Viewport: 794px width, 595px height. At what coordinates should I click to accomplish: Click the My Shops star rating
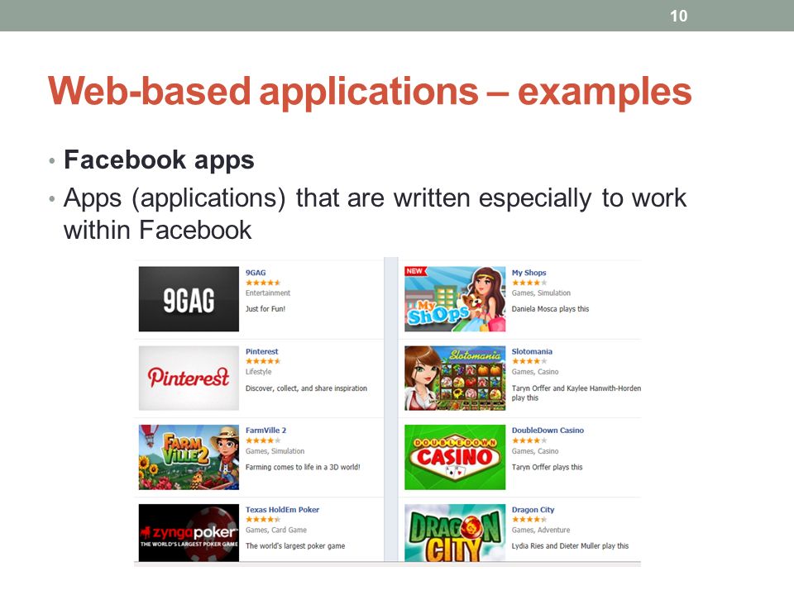pyautogui.click(x=529, y=283)
